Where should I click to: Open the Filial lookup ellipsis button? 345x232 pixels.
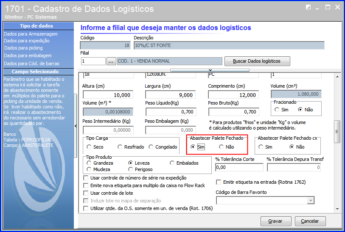(x=111, y=61)
